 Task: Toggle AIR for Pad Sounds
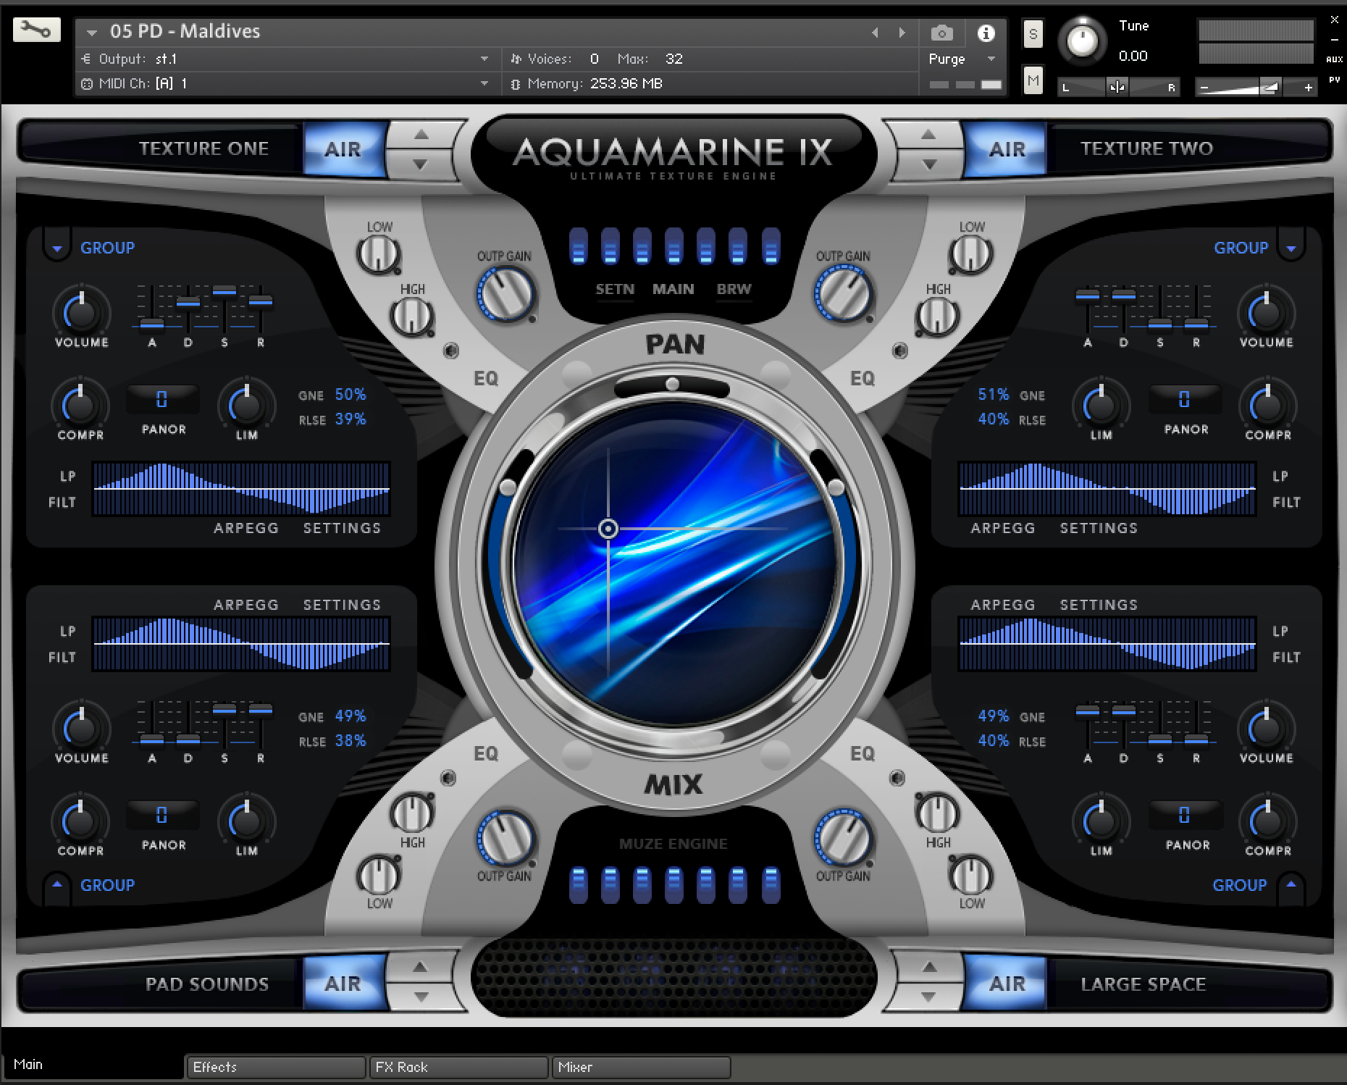coord(343,984)
